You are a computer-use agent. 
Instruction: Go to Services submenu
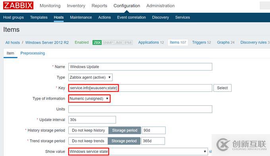point(182,17)
